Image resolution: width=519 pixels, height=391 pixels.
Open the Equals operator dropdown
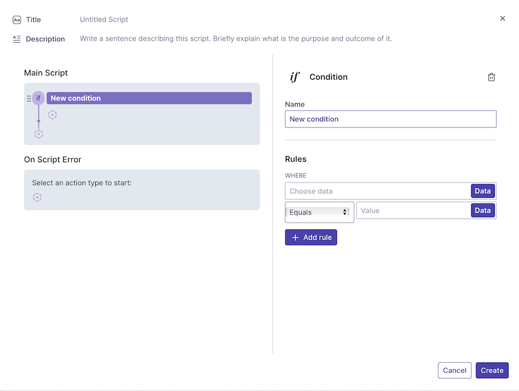click(x=319, y=212)
